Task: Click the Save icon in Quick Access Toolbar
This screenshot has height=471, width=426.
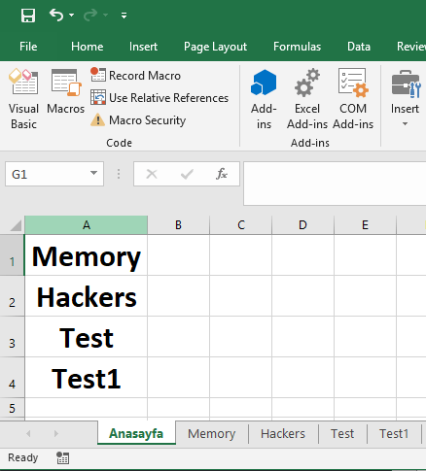Action: [x=28, y=16]
